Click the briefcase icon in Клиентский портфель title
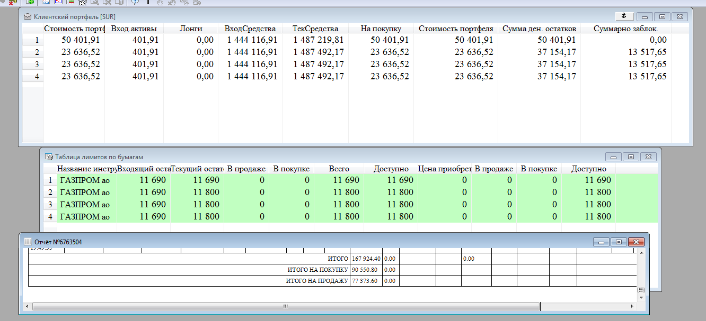The height and width of the screenshot is (321, 706). (28, 17)
